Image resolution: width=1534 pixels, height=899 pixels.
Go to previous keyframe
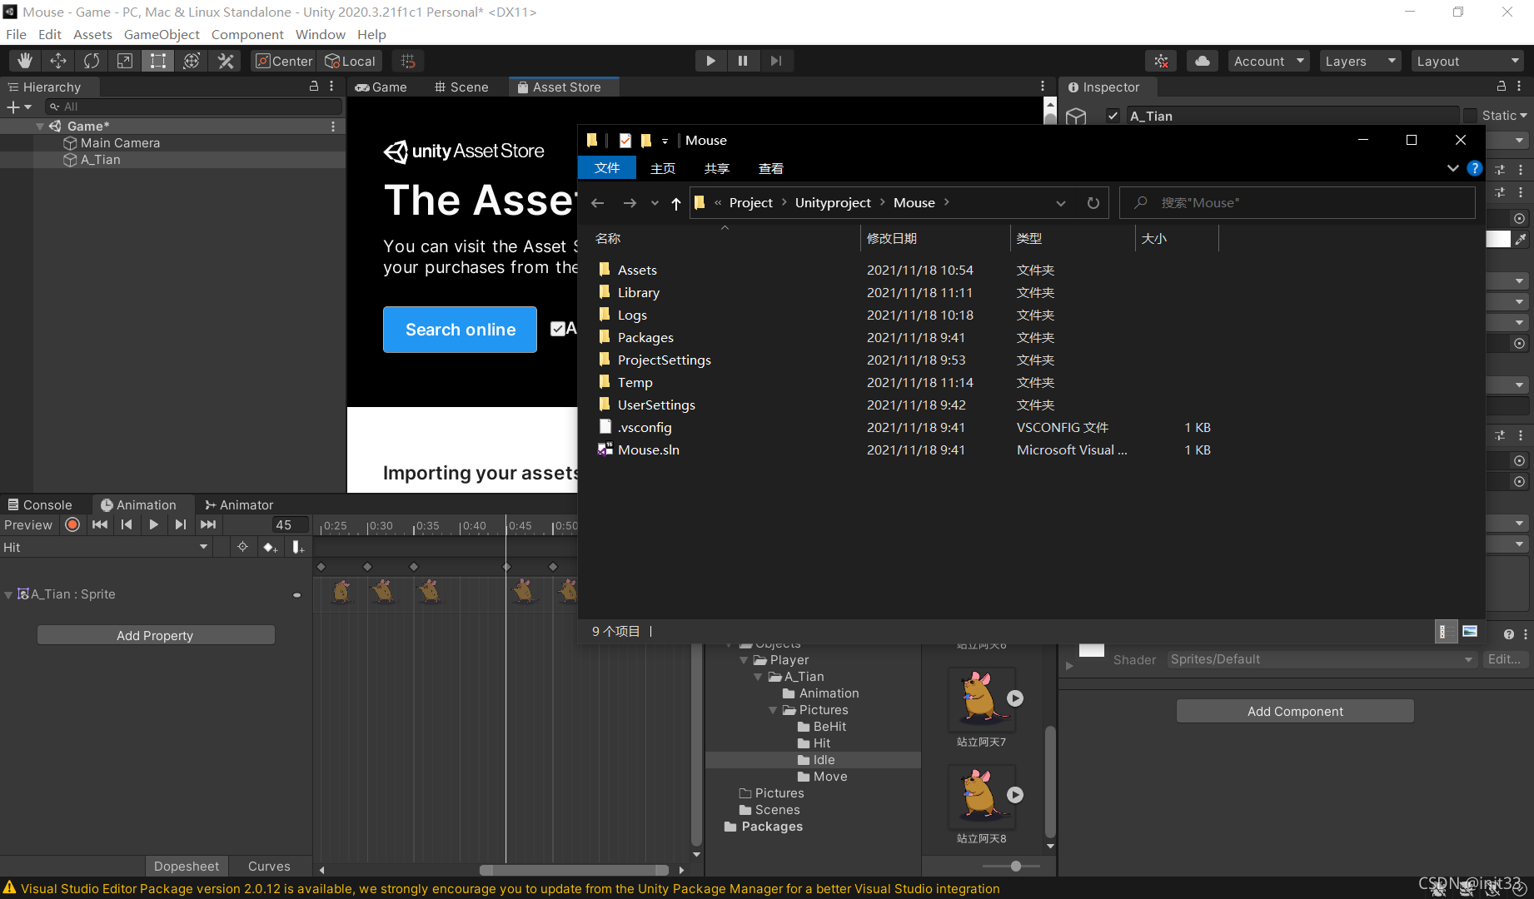(x=127, y=524)
